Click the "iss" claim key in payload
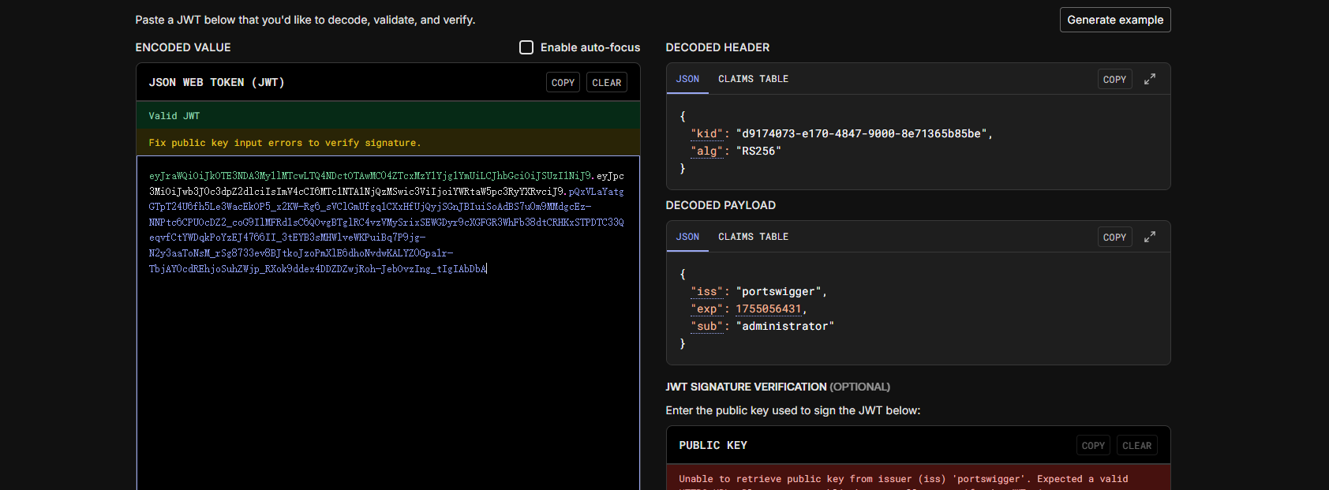The height and width of the screenshot is (490, 1329). 706,292
